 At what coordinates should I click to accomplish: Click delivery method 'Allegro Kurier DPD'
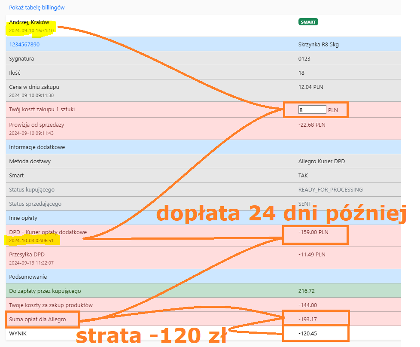[322, 161]
